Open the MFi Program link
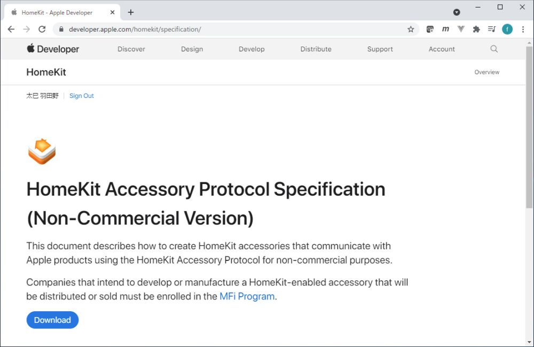Viewport: 534px width, 347px height. coord(247,296)
